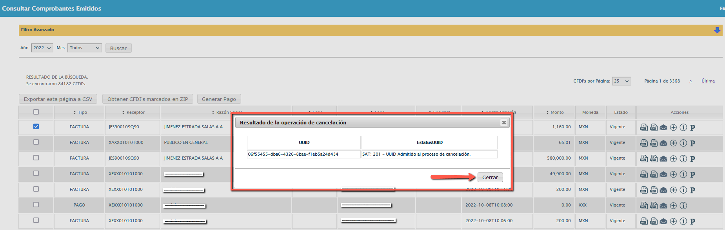Toggle the select-all checkbox in table header
Image resolution: width=725 pixels, height=230 pixels.
pyautogui.click(x=36, y=112)
